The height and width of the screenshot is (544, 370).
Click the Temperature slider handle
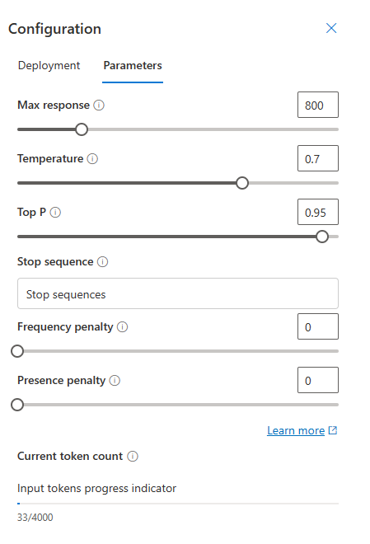242,183
